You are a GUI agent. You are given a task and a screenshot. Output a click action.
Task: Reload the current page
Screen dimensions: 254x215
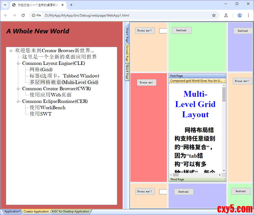[x=23, y=15]
